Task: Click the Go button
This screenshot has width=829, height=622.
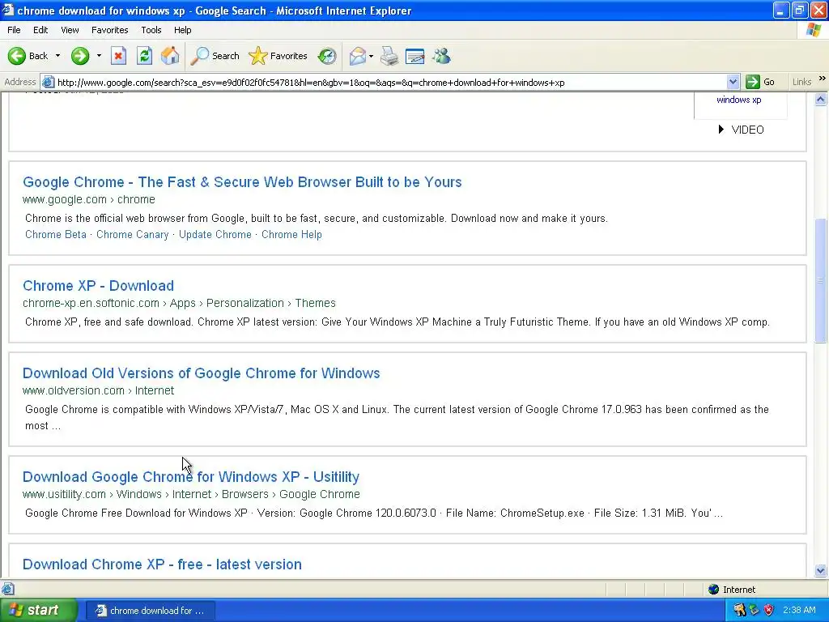Action: [x=760, y=82]
